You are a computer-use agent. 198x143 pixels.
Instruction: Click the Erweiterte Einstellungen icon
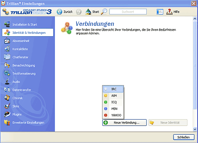[x=7, y=122]
